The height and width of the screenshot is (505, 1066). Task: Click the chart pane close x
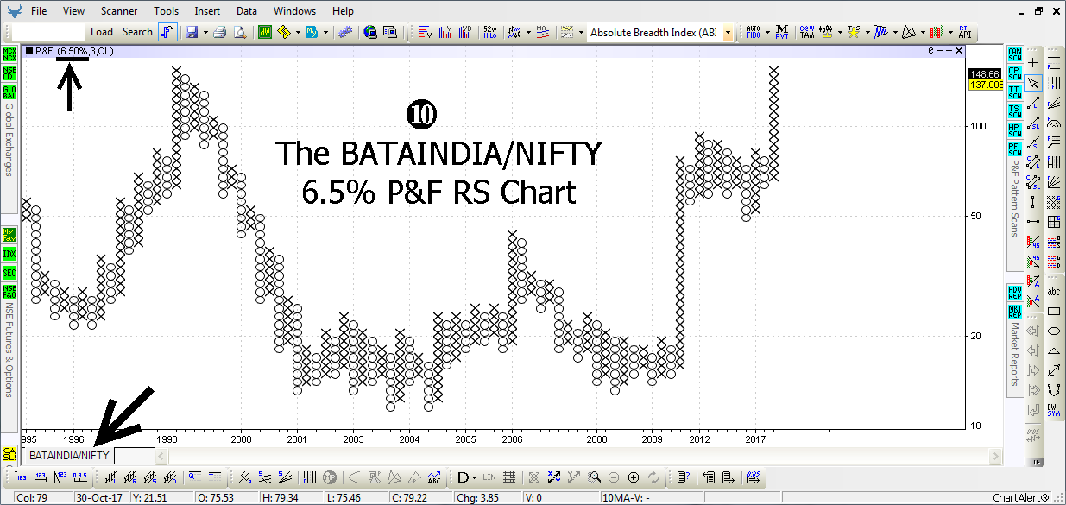pyautogui.click(x=959, y=51)
